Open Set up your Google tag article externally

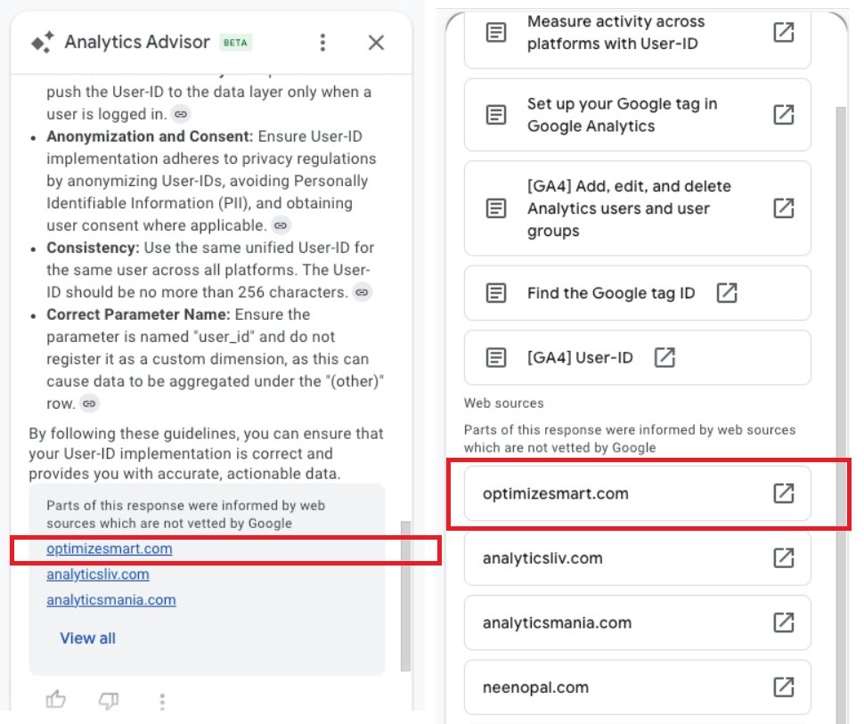pos(782,114)
